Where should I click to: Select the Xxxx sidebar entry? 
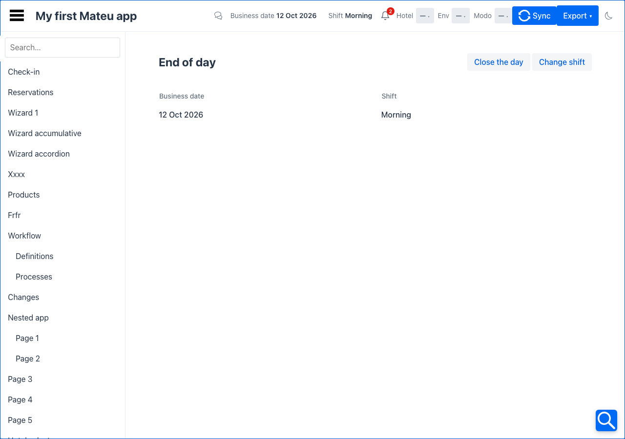[x=16, y=174]
